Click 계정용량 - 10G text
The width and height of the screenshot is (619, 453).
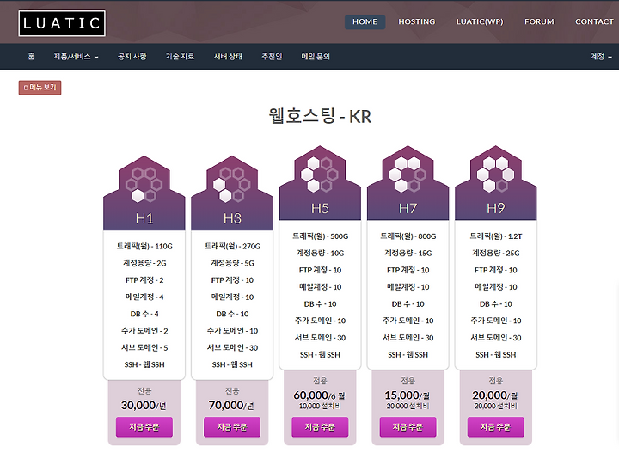(320, 253)
